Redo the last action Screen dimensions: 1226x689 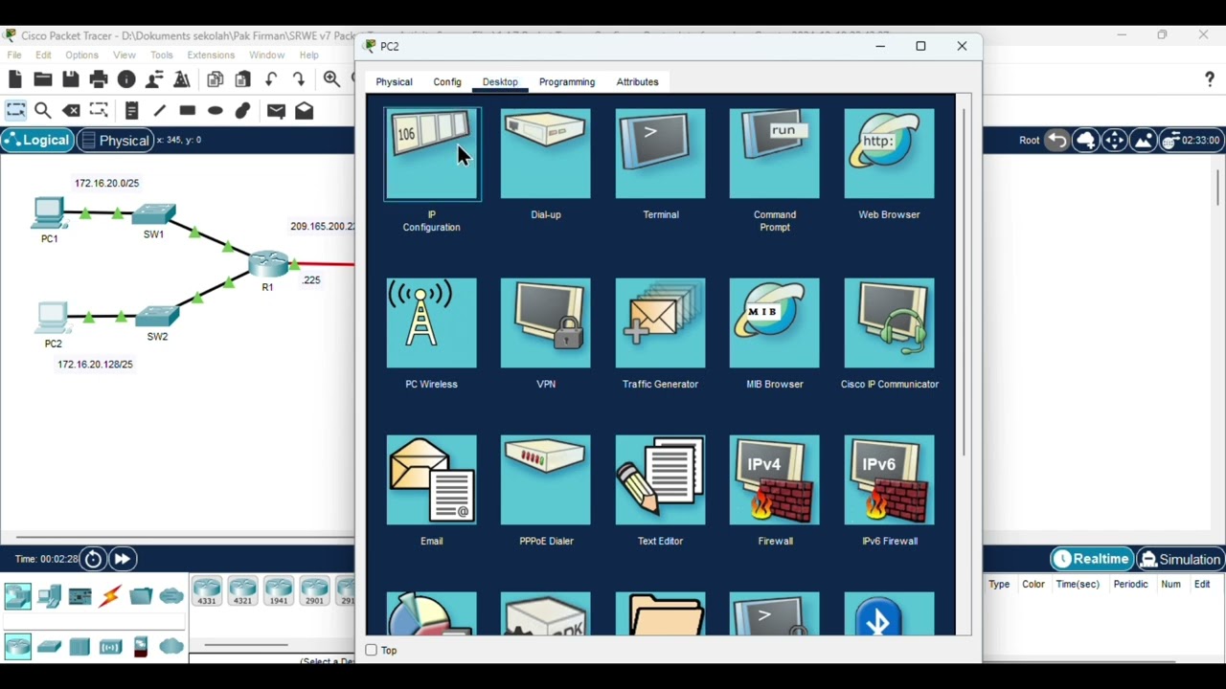tap(299, 79)
